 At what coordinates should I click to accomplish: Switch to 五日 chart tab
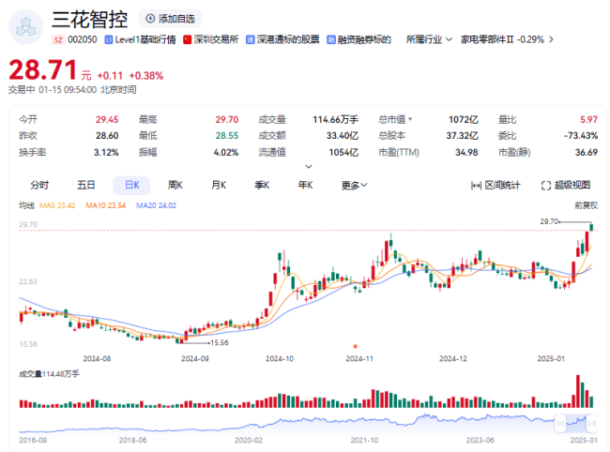86,185
